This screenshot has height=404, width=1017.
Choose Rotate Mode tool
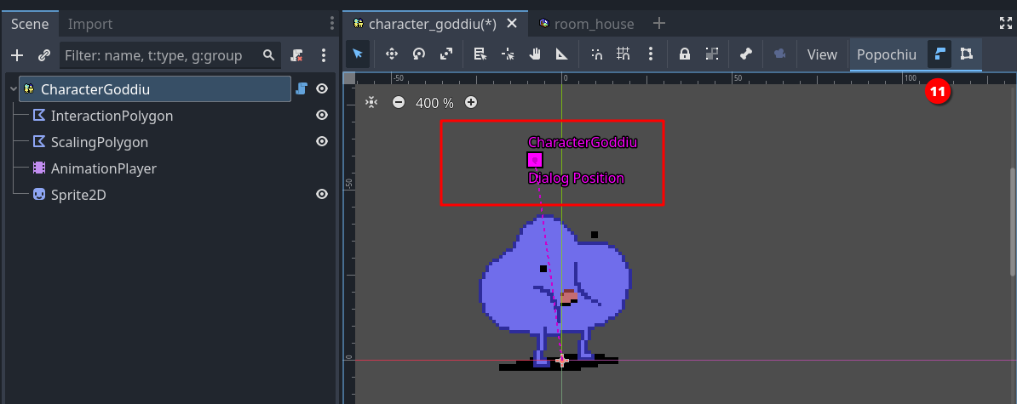(x=419, y=54)
